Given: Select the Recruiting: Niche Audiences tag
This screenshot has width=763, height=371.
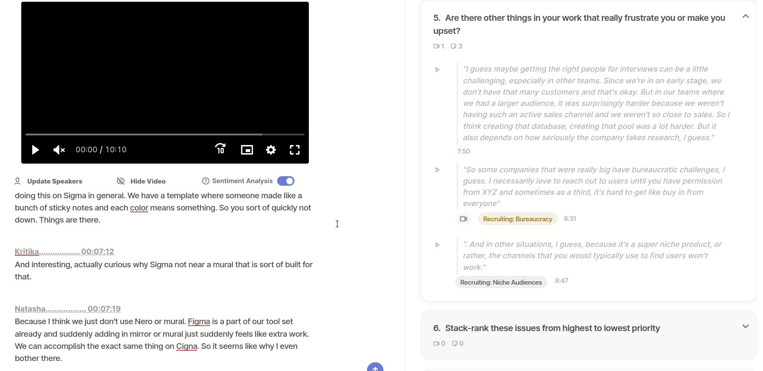Looking at the screenshot, I should 501,282.
